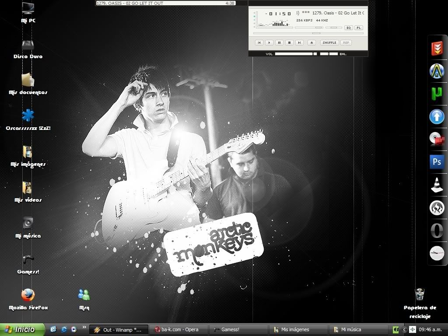Screen dimensions: 448x336
Task: Click the green system tray icon
Action: point(395,330)
